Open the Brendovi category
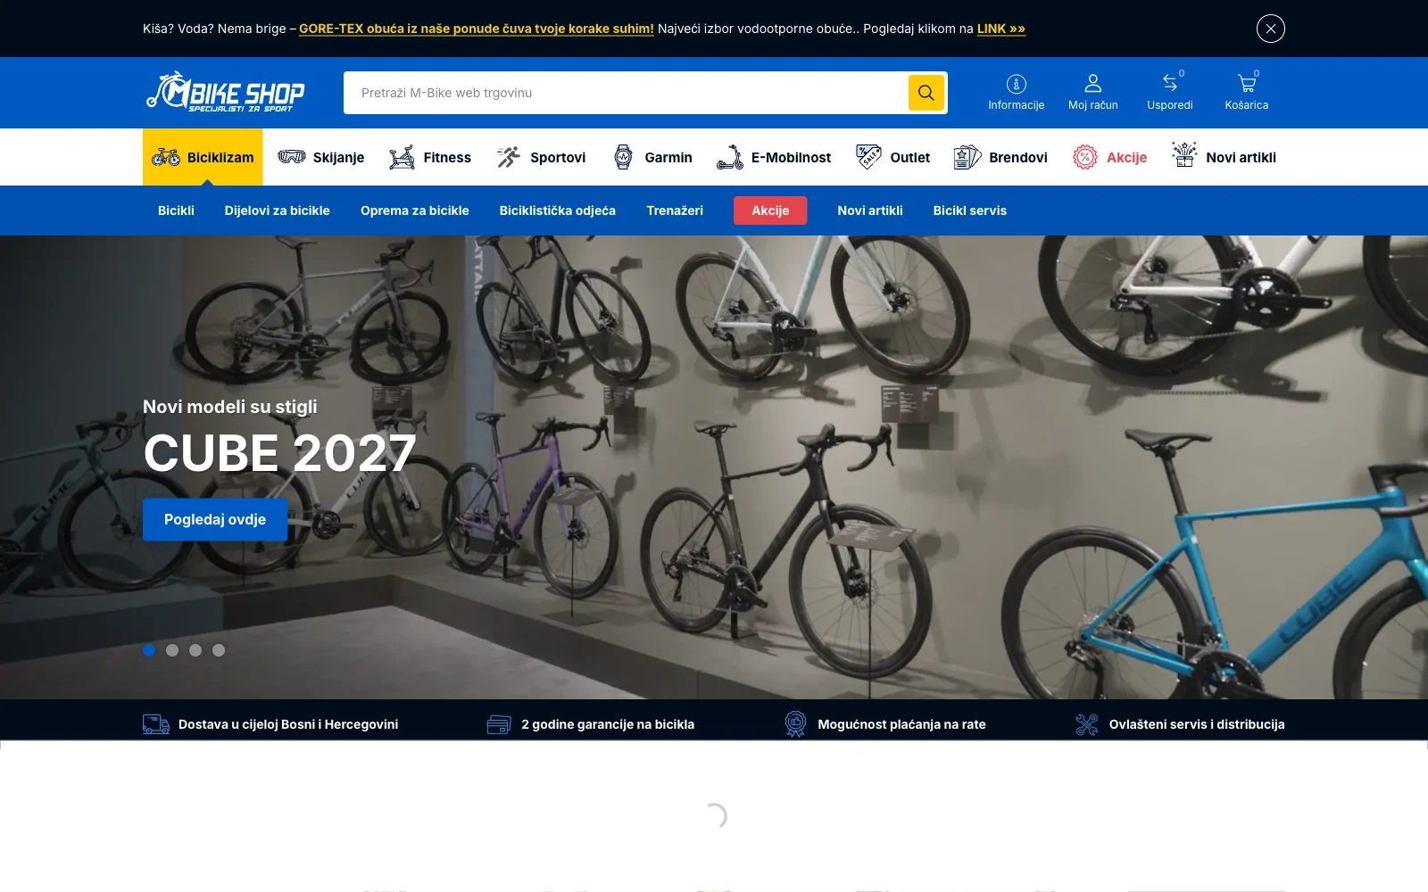The width and height of the screenshot is (1428, 892). (1000, 157)
